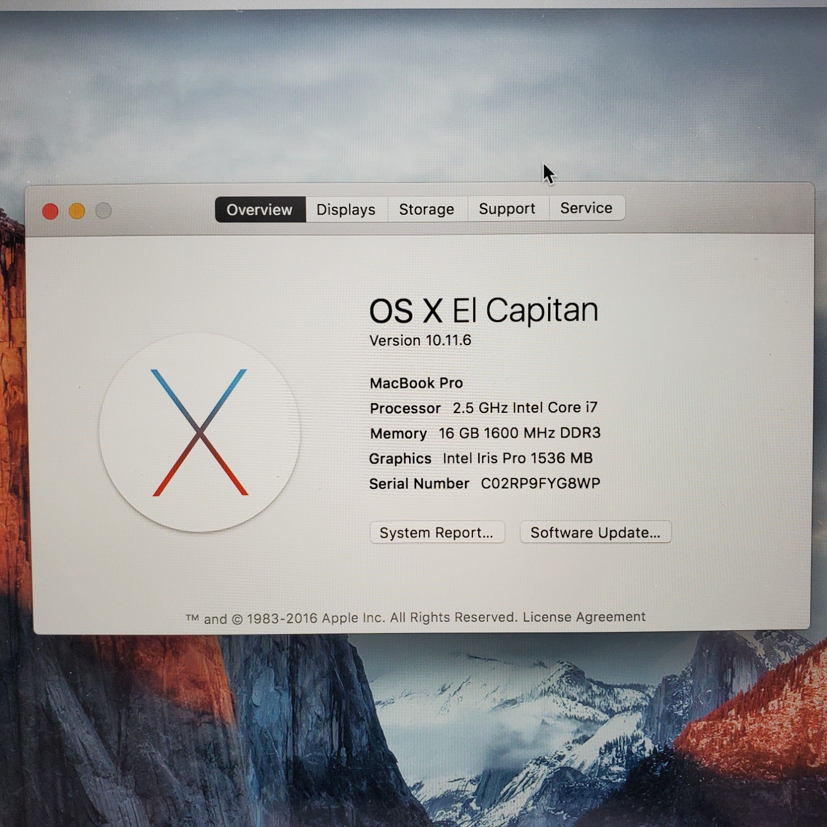The width and height of the screenshot is (827, 827).
Task: Open System Report
Action: click(437, 533)
